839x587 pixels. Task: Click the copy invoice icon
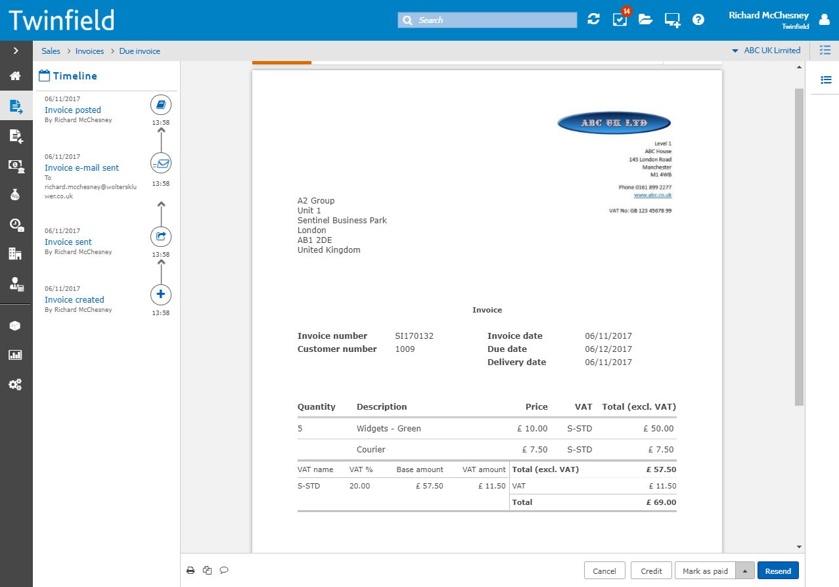coord(208,570)
